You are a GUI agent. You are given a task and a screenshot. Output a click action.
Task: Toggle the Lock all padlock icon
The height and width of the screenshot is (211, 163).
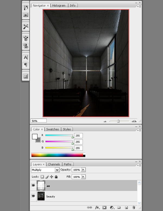(x=56, y=177)
